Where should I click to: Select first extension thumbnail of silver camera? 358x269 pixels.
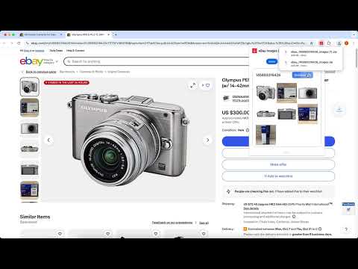[266, 93]
